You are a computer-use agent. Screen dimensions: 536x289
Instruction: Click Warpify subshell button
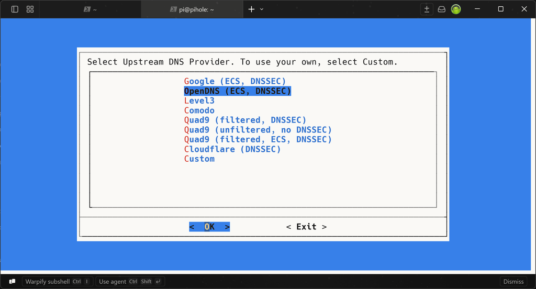(58, 282)
